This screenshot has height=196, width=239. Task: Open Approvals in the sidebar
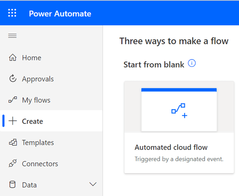tap(51, 79)
